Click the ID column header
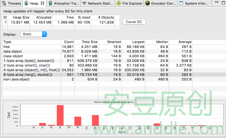 tap(5, 17)
